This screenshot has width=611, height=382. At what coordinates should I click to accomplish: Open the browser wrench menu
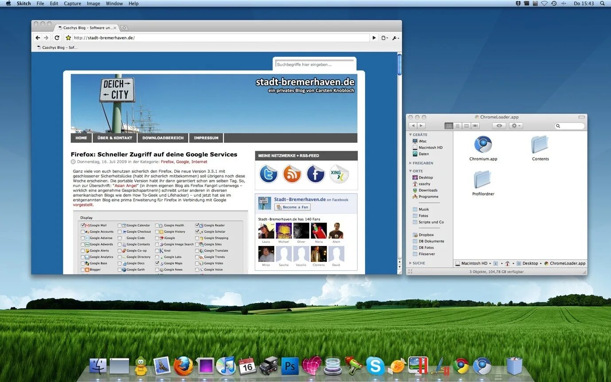point(395,38)
